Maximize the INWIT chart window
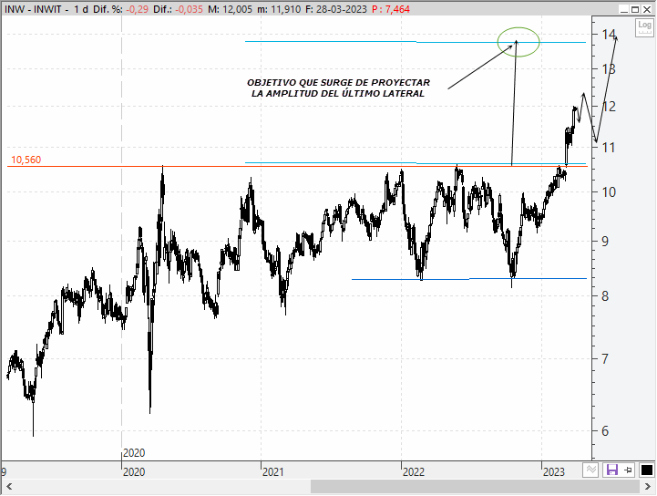 pyautogui.click(x=635, y=9)
